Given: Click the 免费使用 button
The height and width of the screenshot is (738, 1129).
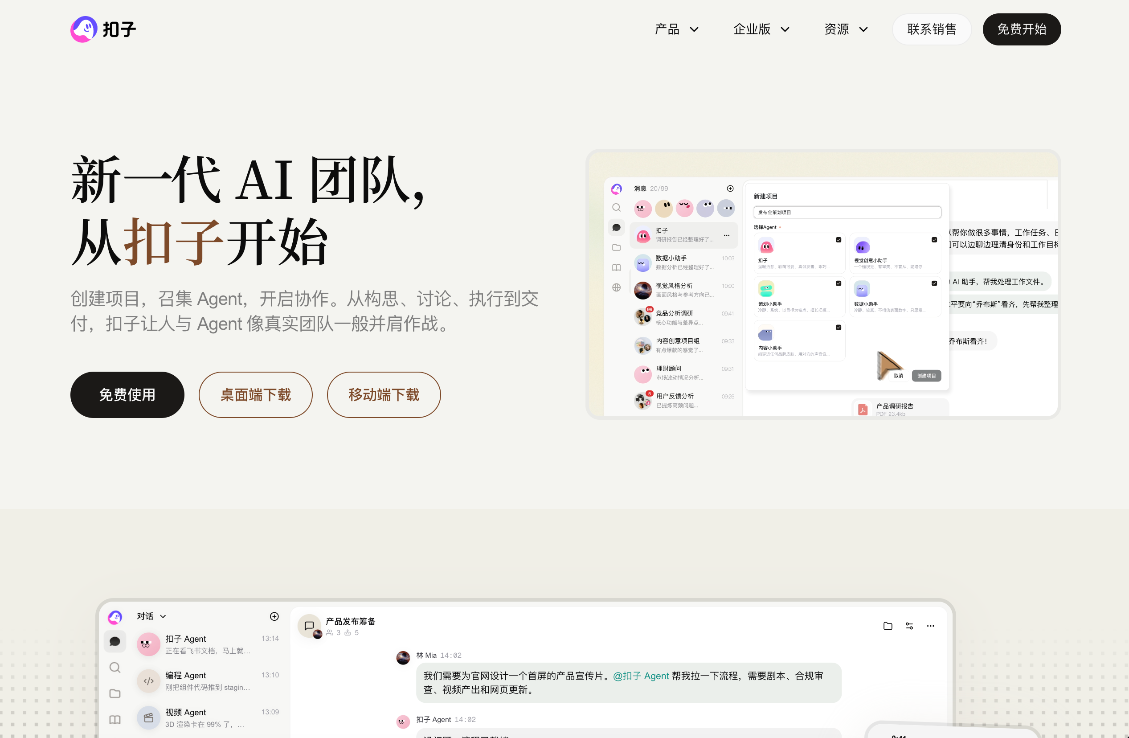Looking at the screenshot, I should click(x=127, y=395).
